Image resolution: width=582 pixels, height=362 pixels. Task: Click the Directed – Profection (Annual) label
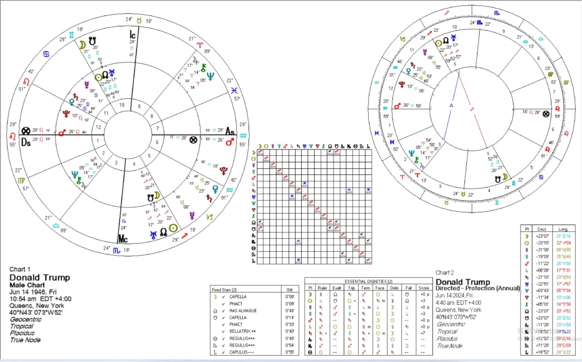pyautogui.click(x=475, y=289)
